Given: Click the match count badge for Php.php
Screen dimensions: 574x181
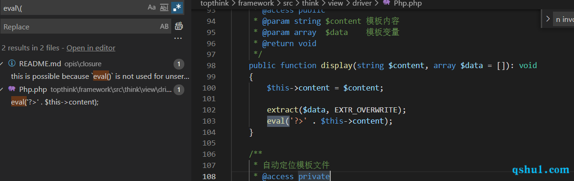Looking at the screenshot, I should pos(179,90).
